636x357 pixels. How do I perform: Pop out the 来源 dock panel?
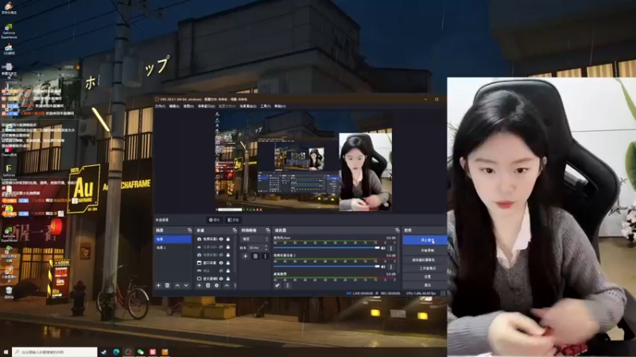(235, 230)
